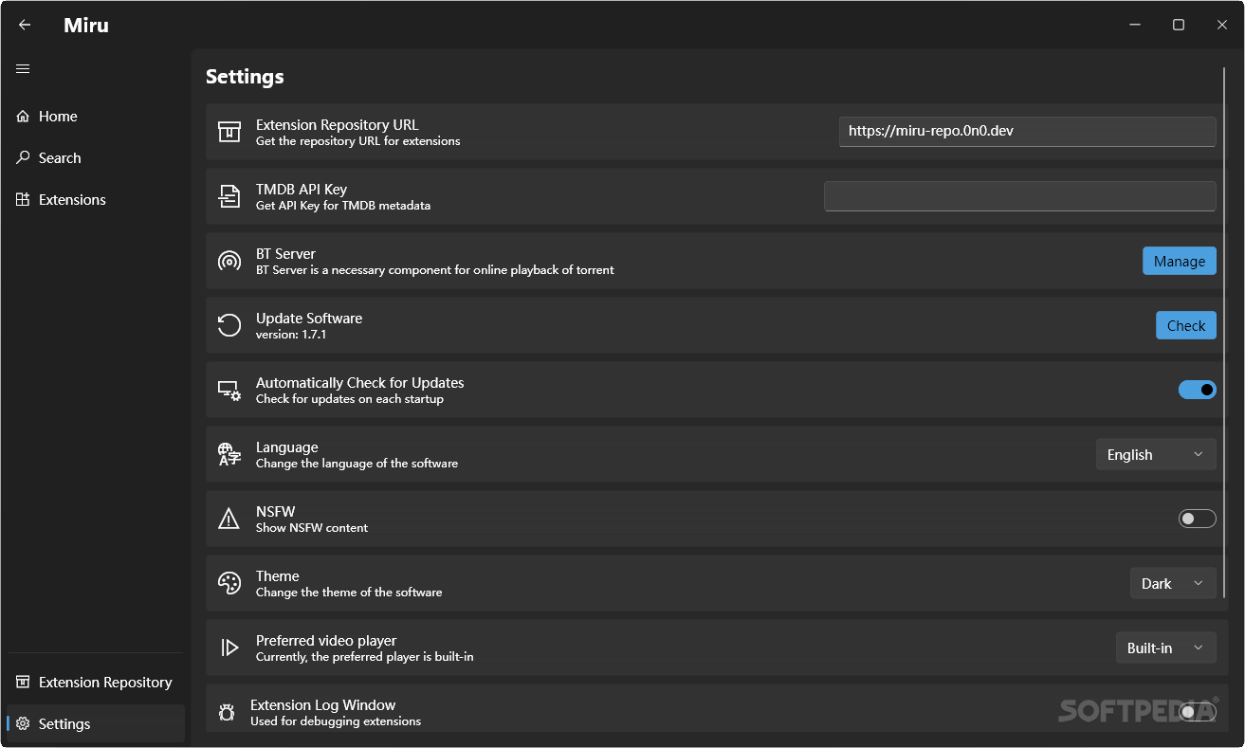Select Settings in the sidebar

pyautogui.click(x=96, y=723)
